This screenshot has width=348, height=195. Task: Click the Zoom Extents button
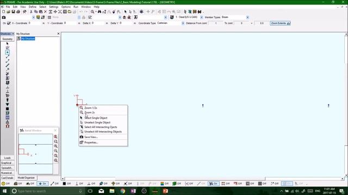click(281, 23)
